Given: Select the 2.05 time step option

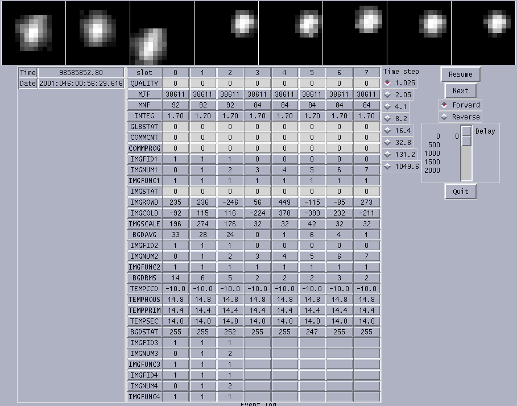Looking at the screenshot, I should [x=398, y=94].
